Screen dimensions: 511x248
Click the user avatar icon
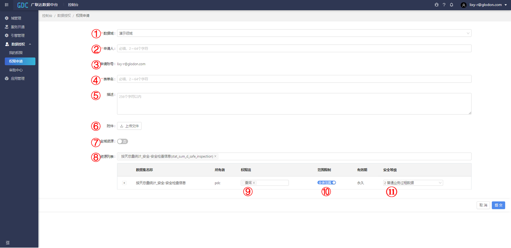point(463,5)
